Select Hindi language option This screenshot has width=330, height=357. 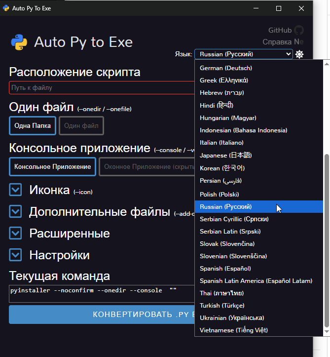259,105
